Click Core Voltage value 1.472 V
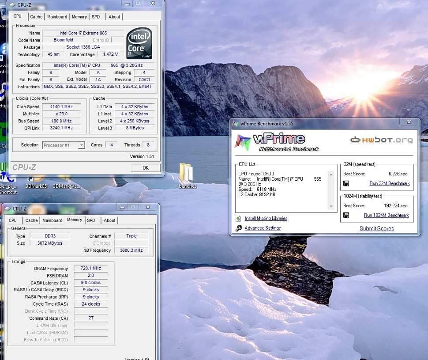The width and height of the screenshot is (428, 360). point(111,54)
